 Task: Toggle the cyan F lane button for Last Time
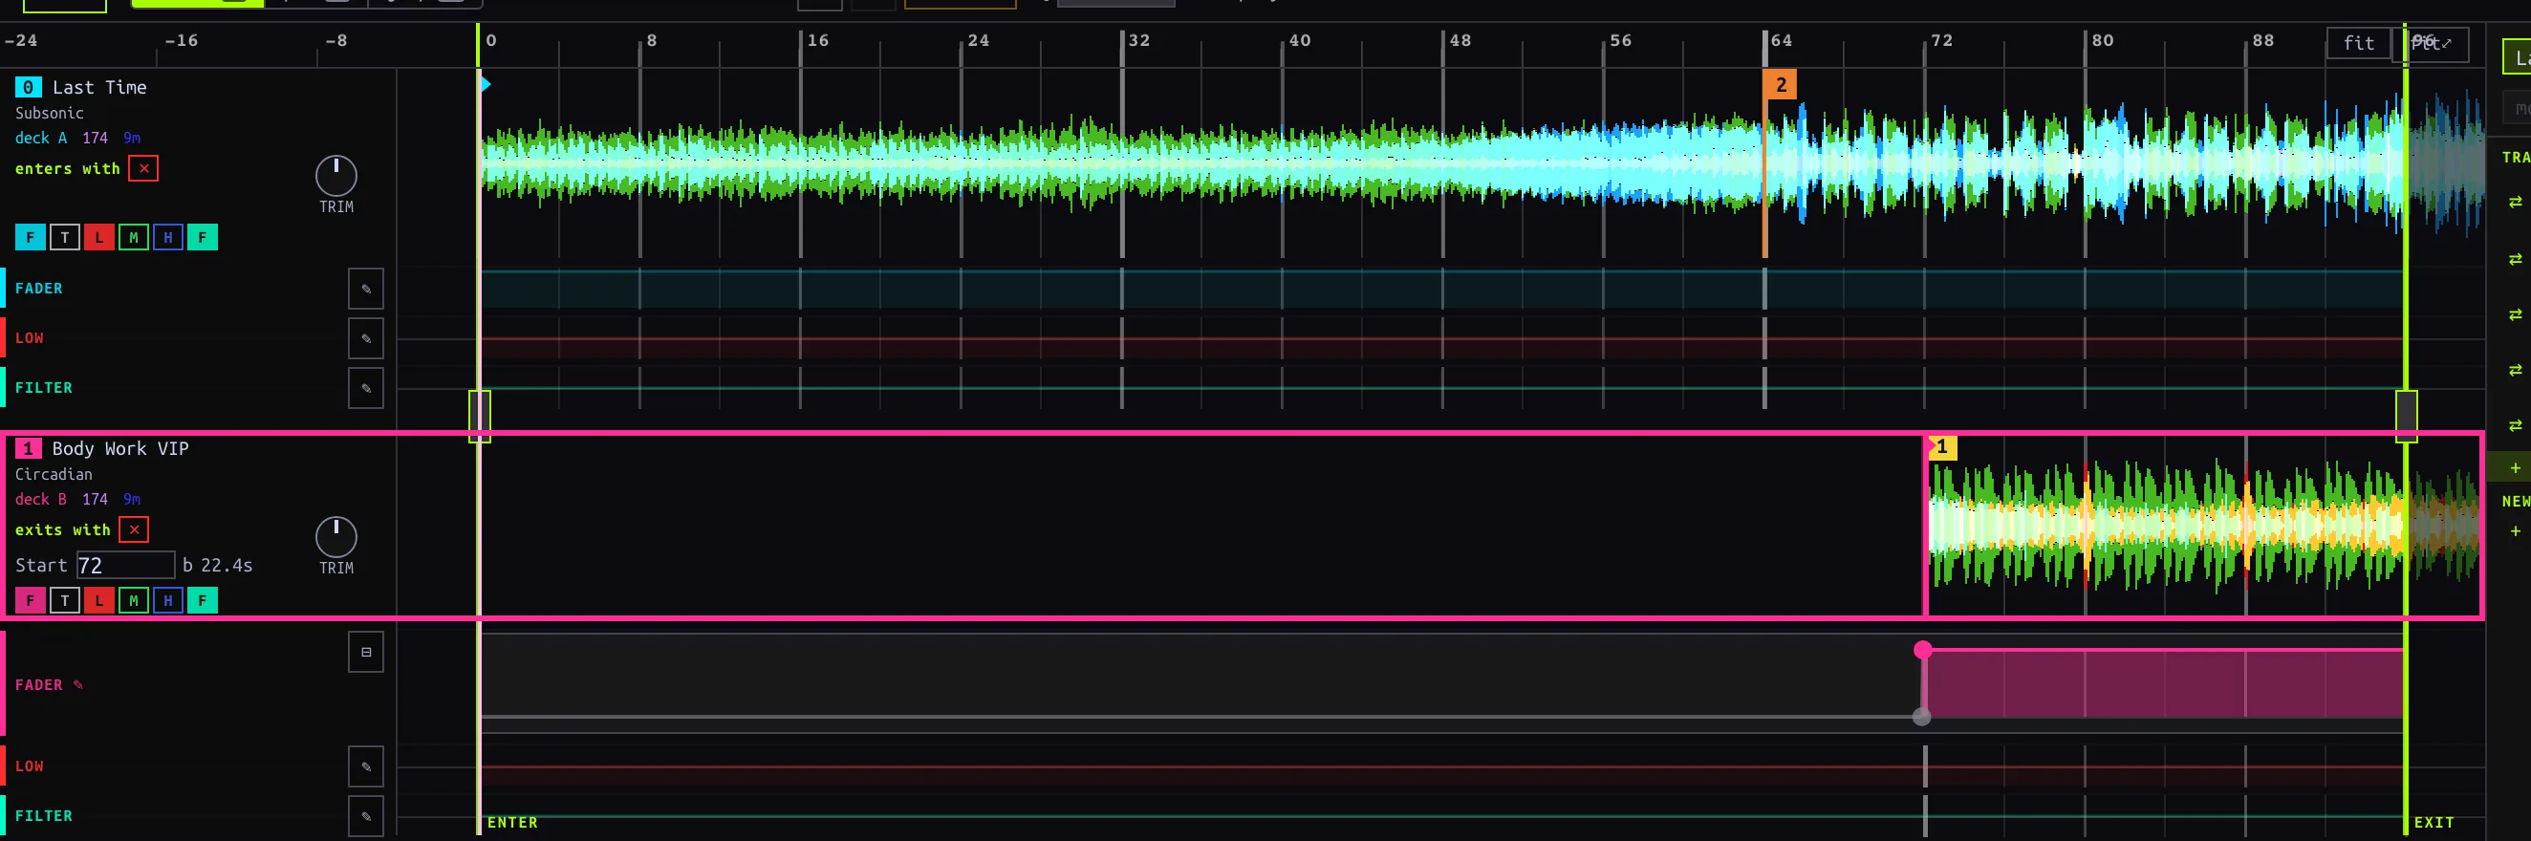click(x=31, y=238)
